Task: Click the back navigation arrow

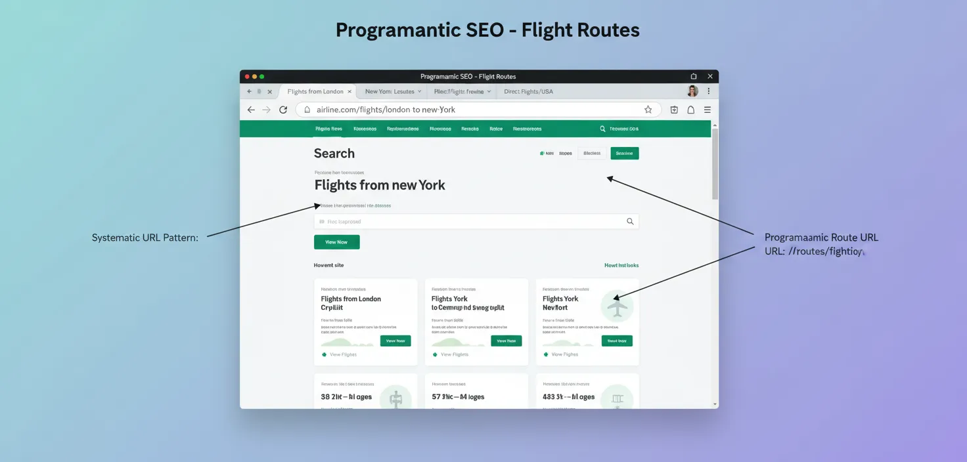Action: tap(251, 110)
